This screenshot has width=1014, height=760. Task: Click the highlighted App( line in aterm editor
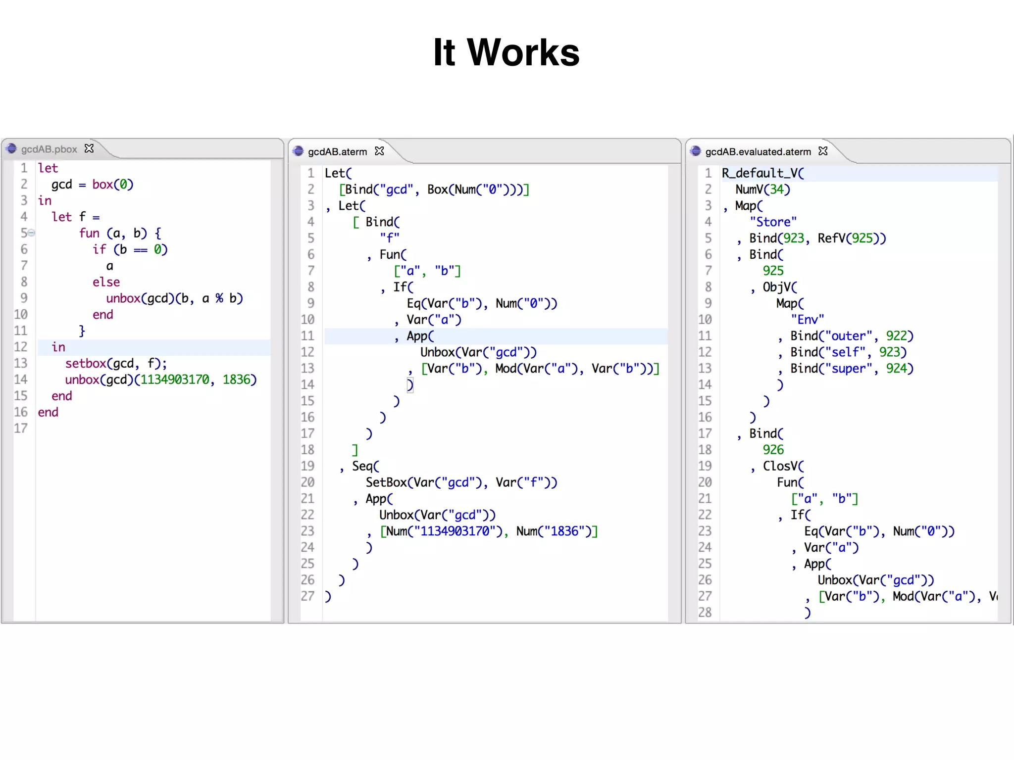[x=420, y=336]
